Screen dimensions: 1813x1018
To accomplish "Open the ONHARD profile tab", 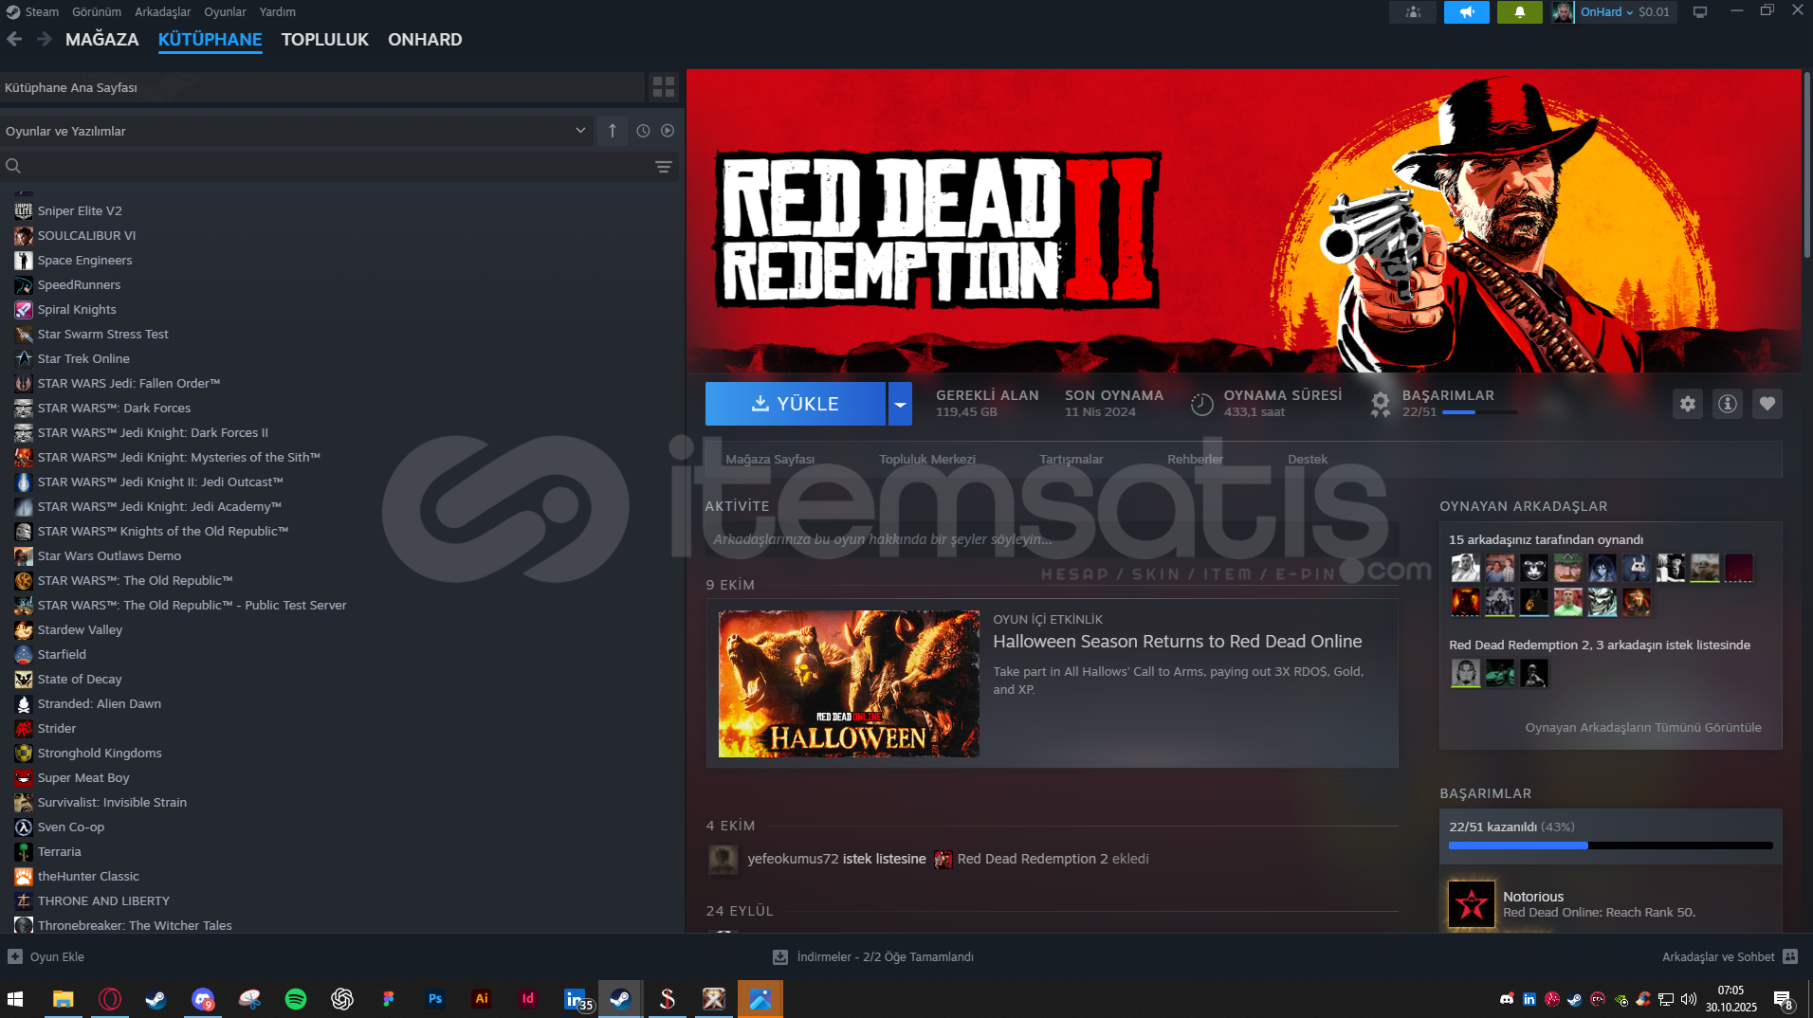I will click(425, 40).
